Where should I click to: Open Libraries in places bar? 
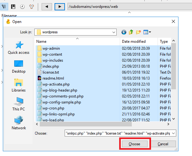(19, 85)
